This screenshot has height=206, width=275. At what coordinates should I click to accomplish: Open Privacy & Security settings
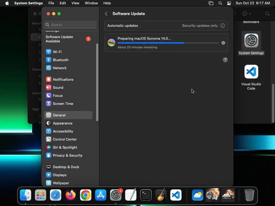coord(68,156)
